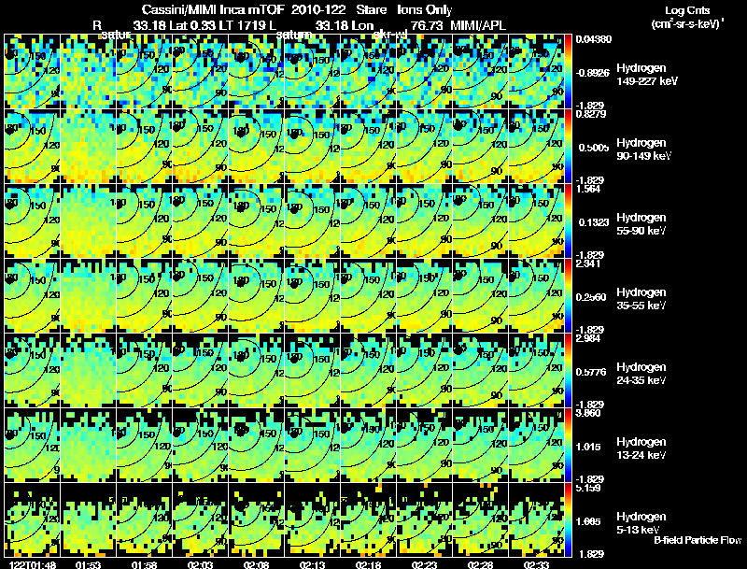The height and width of the screenshot is (569, 747).
Task: Click the 149-227 keV panel at 02:33
Action: (536, 72)
